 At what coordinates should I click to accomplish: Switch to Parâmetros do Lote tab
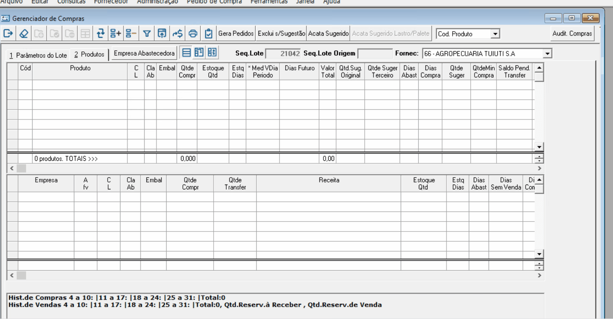tap(38, 55)
